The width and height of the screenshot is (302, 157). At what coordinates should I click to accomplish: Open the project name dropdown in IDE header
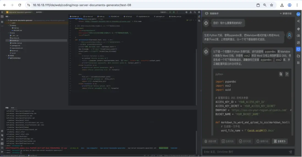(x=20, y=12)
